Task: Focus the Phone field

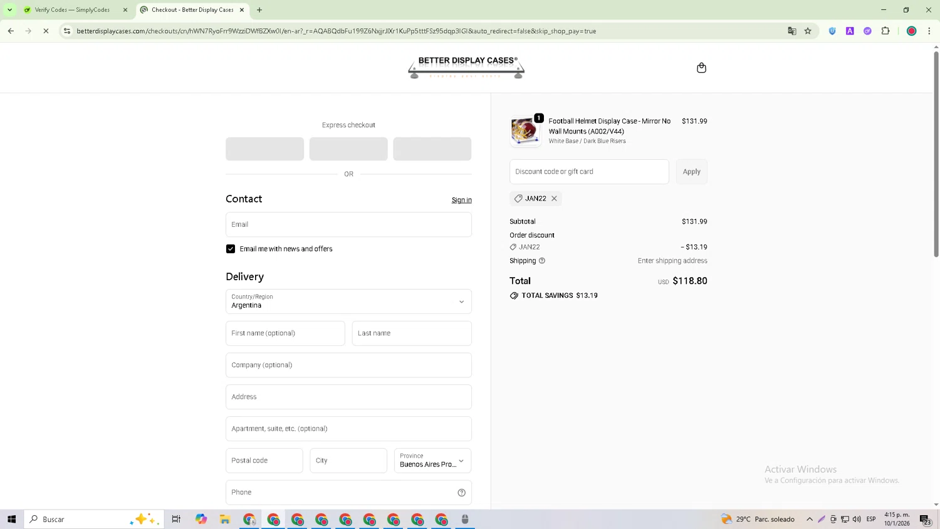Action: point(348,493)
